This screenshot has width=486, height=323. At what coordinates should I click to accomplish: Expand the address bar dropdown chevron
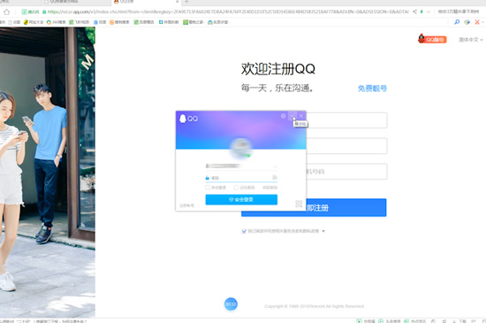[x=429, y=12]
